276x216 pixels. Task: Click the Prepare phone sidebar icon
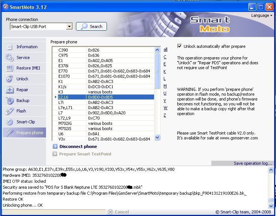pos(9,133)
